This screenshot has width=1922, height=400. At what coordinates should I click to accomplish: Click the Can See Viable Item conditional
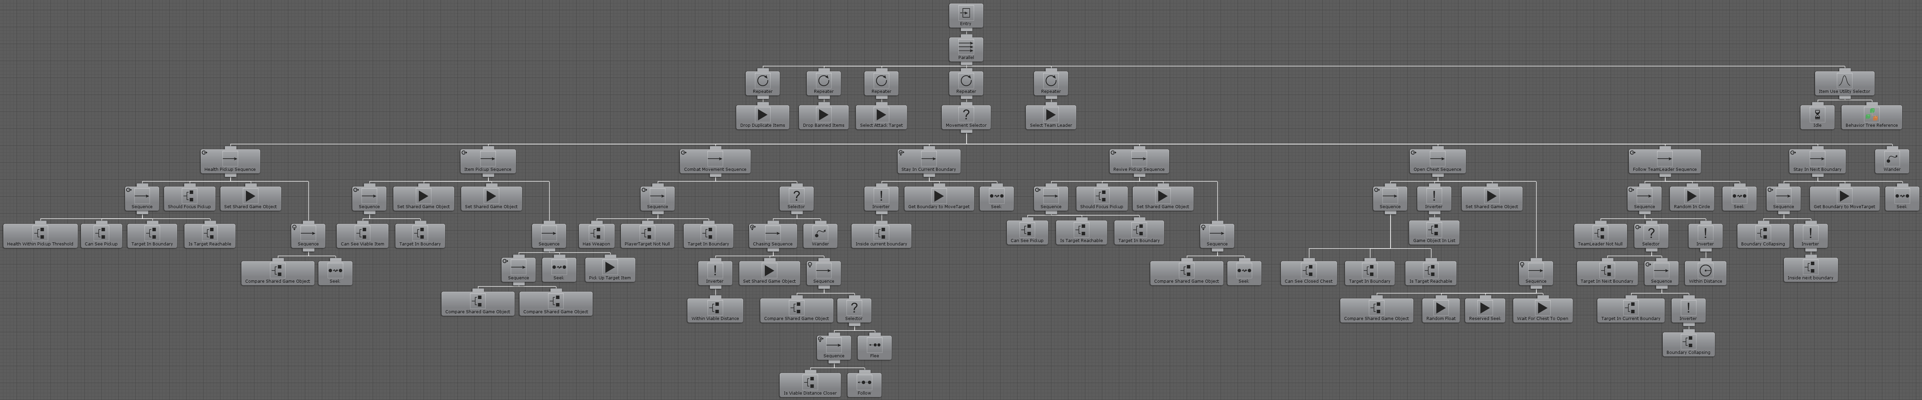[x=362, y=236]
